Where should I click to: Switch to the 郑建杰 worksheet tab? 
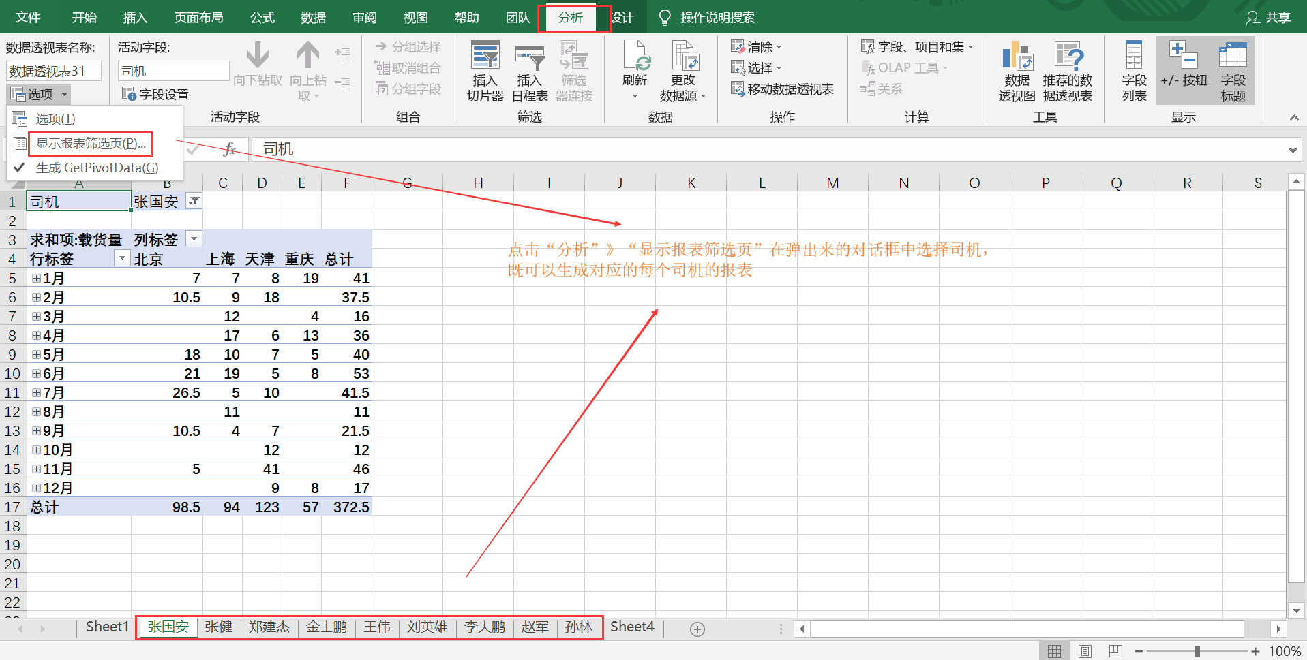(269, 627)
